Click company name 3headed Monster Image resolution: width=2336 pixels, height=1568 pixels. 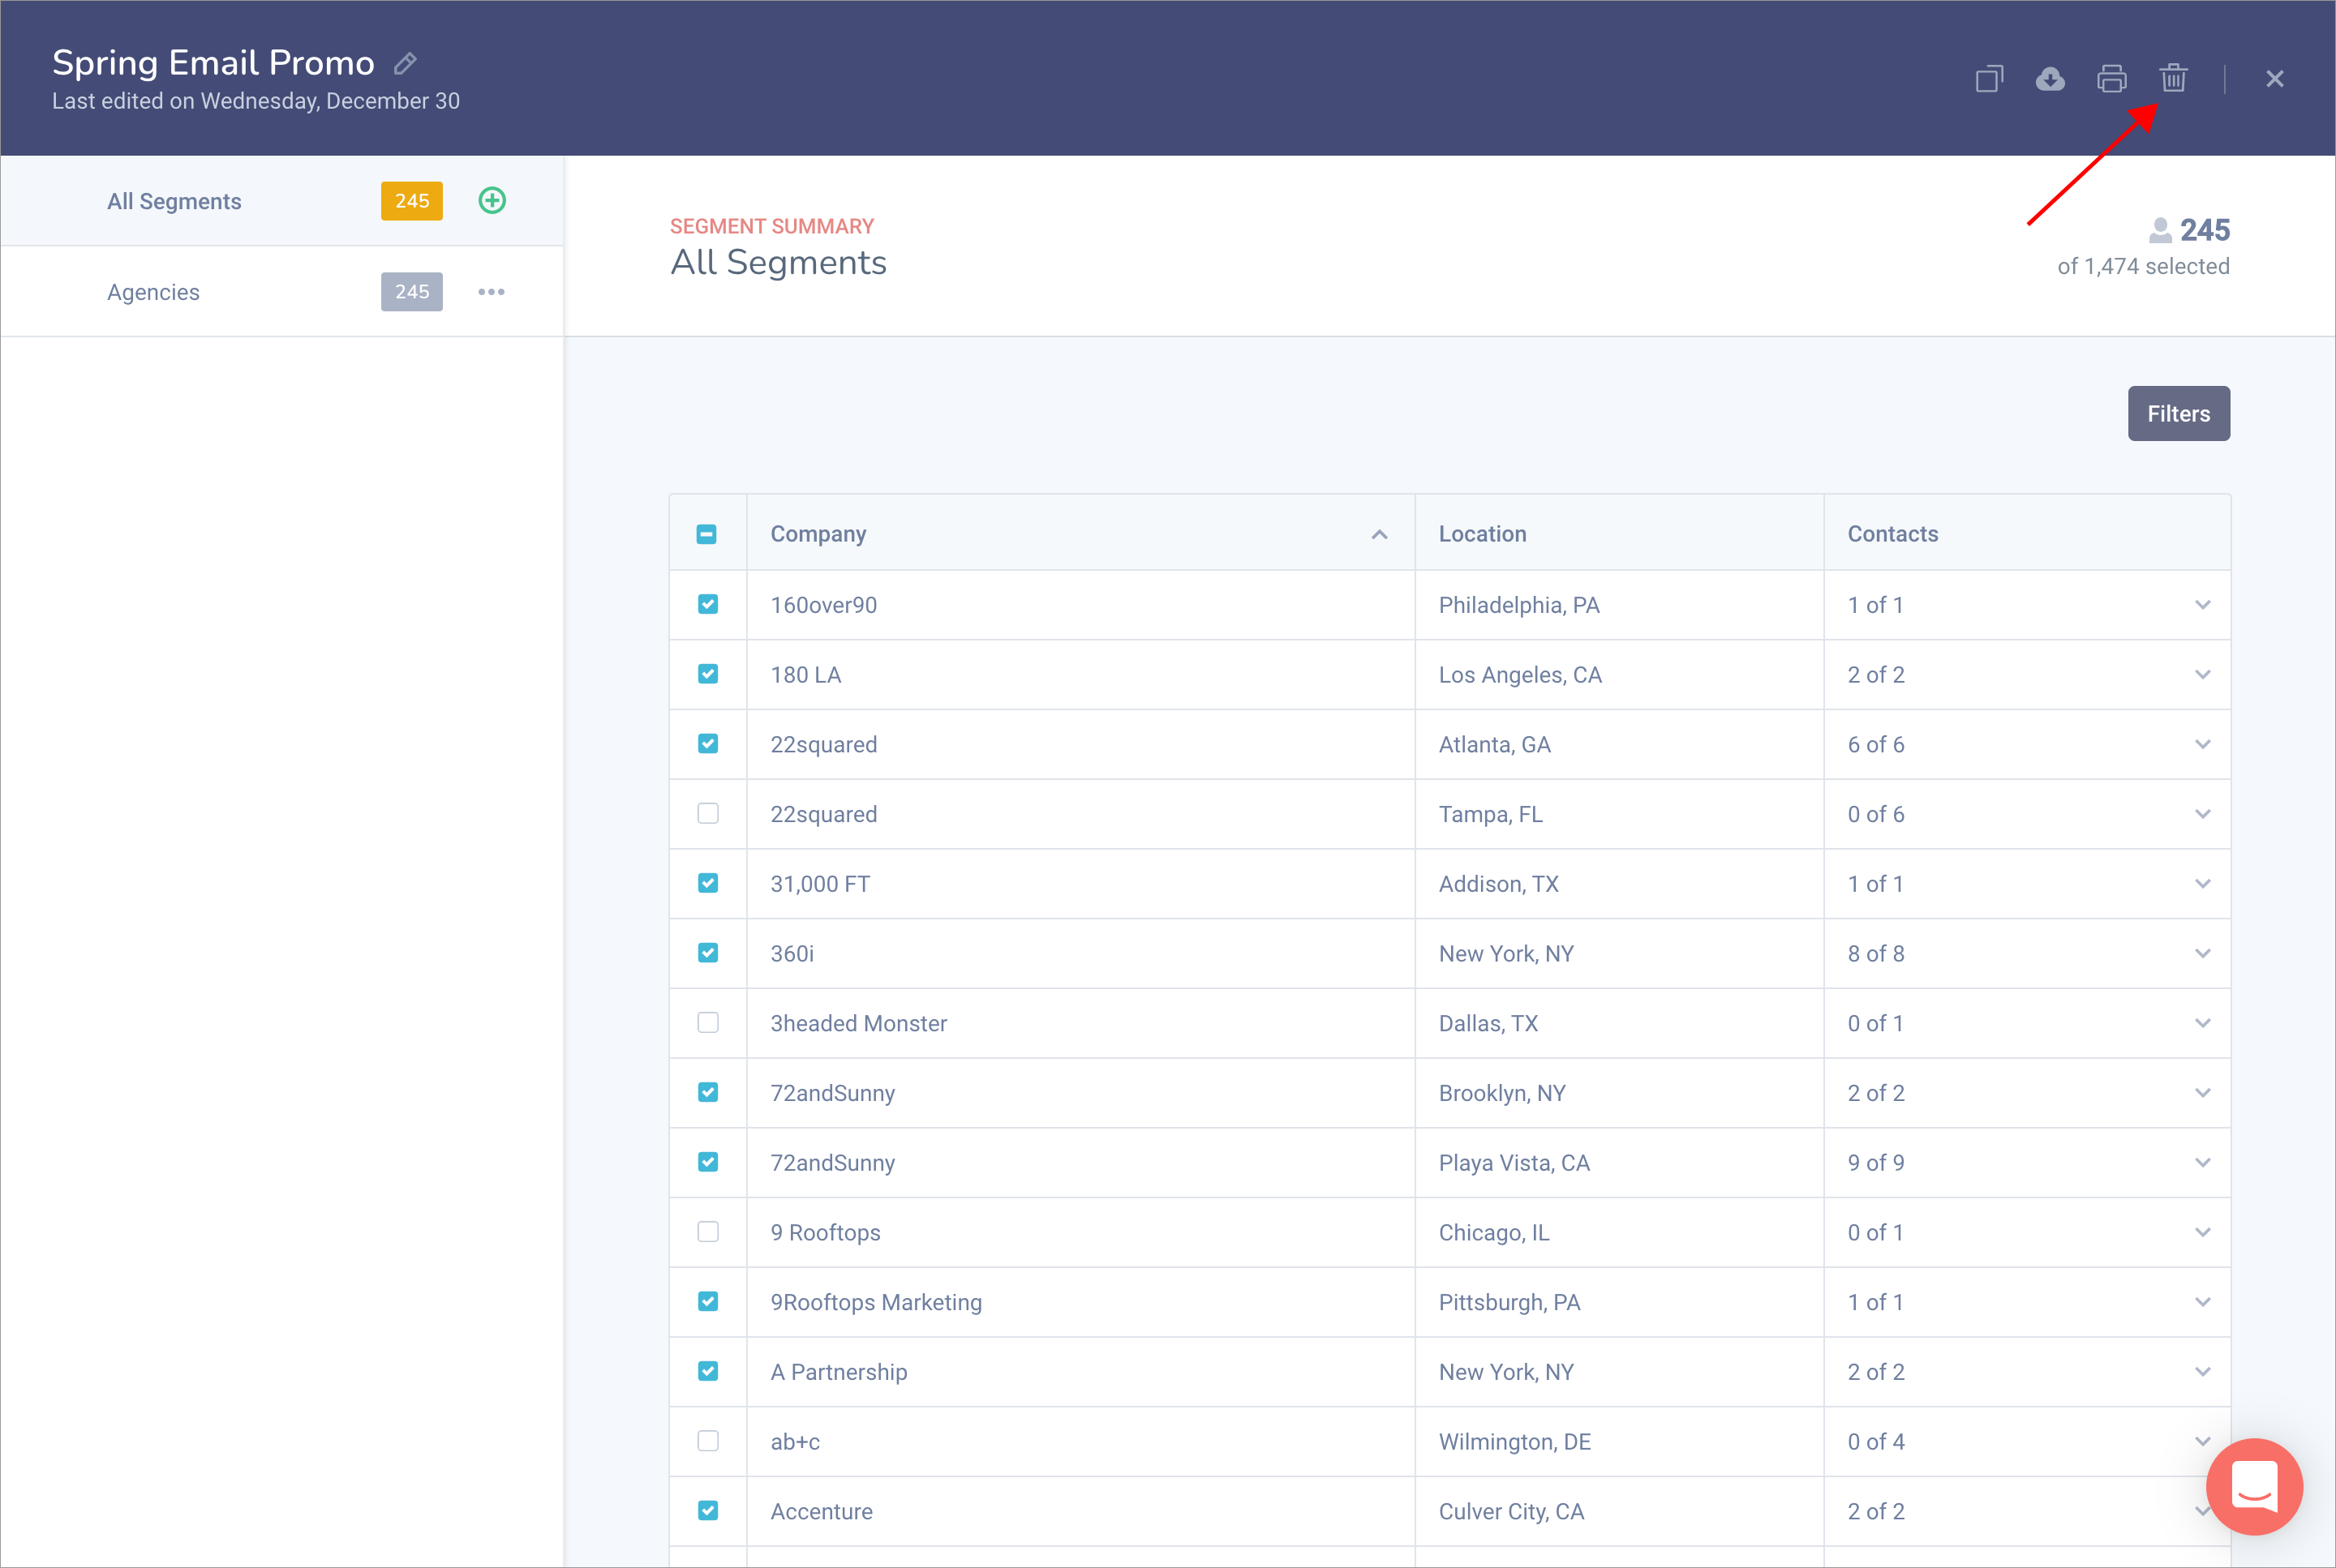[858, 1023]
